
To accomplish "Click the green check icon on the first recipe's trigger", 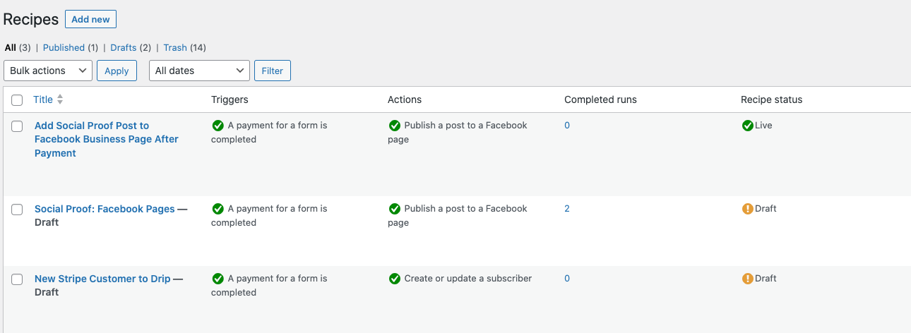I will tap(218, 126).
